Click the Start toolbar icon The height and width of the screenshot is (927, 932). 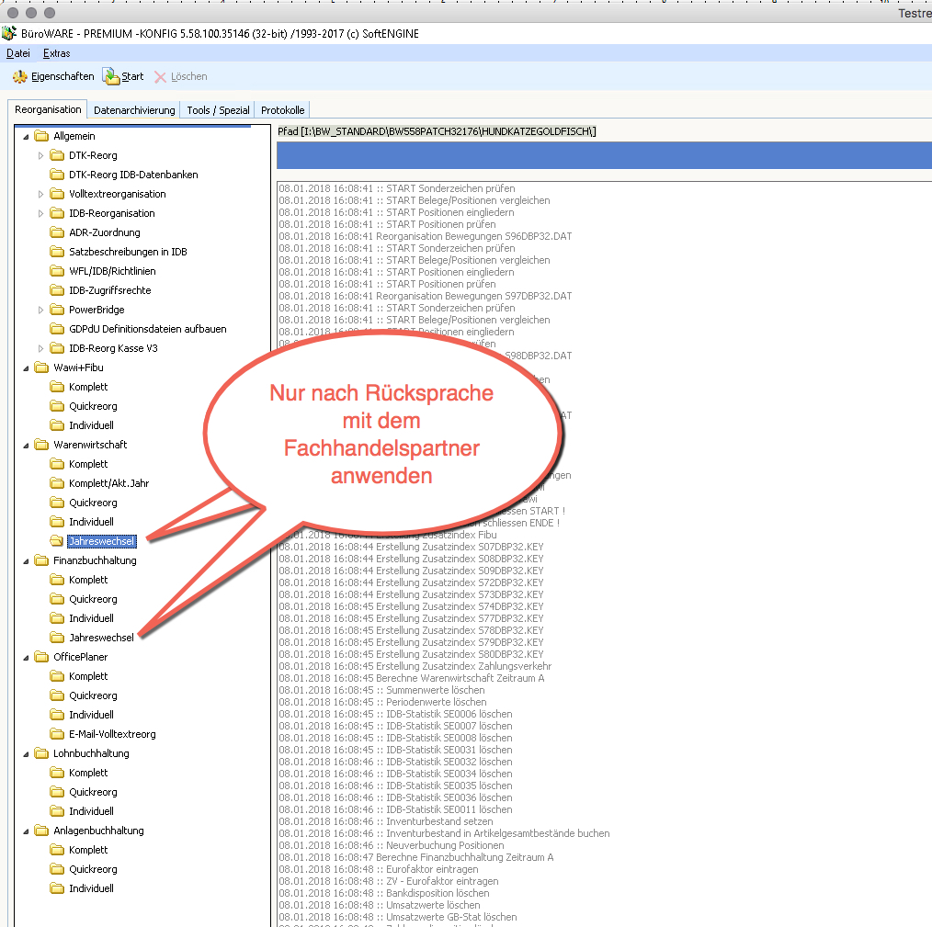(110, 77)
